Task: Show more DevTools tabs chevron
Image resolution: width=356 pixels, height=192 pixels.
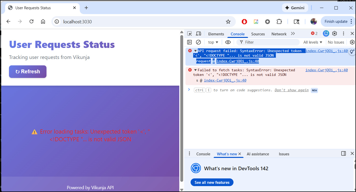Action: point(293,34)
